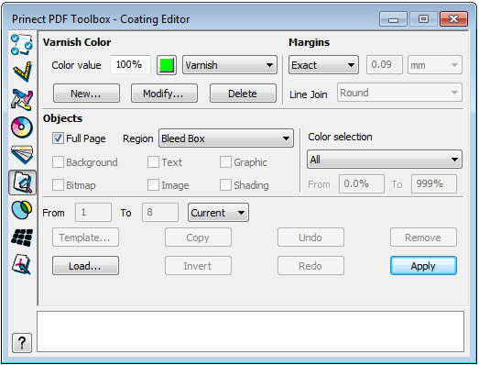The height and width of the screenshot is (365, 479).
Task: Click the margin 0.09 value field
Action: click(x=385, y=64)
